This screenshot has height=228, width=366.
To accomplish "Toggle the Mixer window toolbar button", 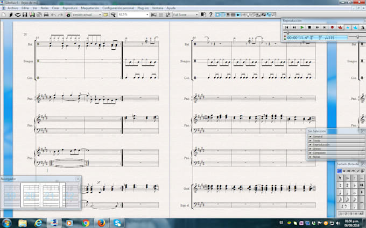I will pyautogui.click(x=243, y=14).
